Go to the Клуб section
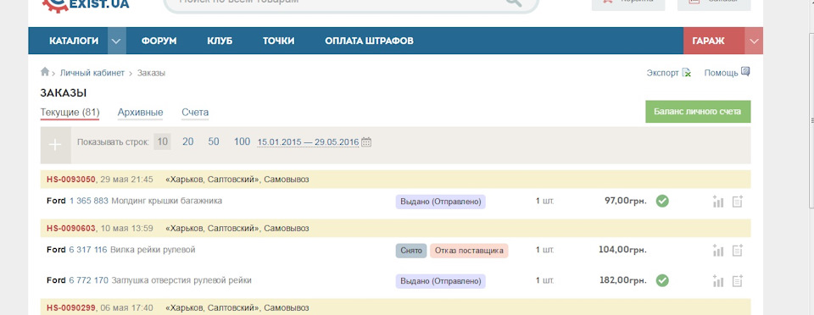The image size is (814, 315). 220,41
